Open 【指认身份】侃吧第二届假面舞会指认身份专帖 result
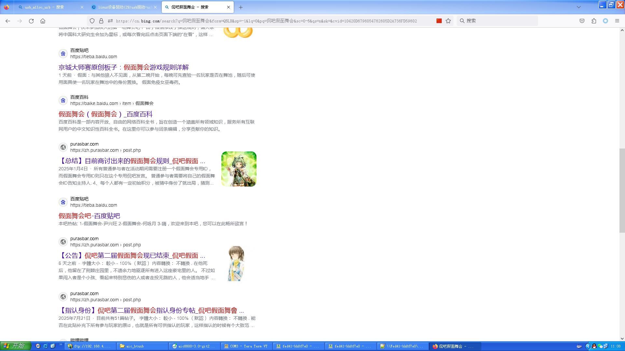 [151, 310]
